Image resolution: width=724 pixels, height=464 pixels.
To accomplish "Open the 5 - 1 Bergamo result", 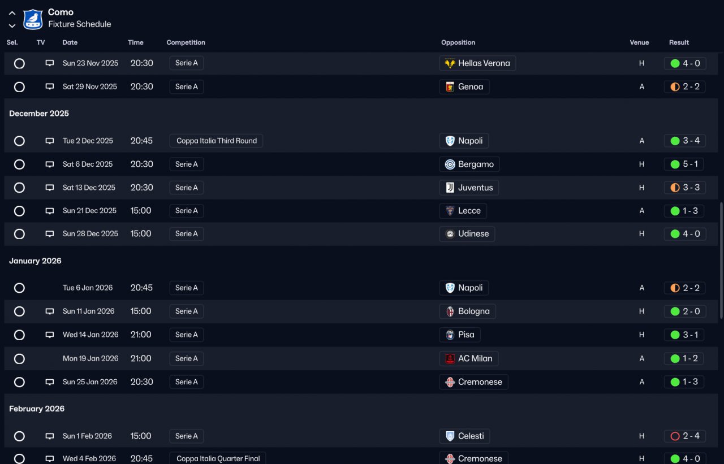I will click(x=685, y=164).
